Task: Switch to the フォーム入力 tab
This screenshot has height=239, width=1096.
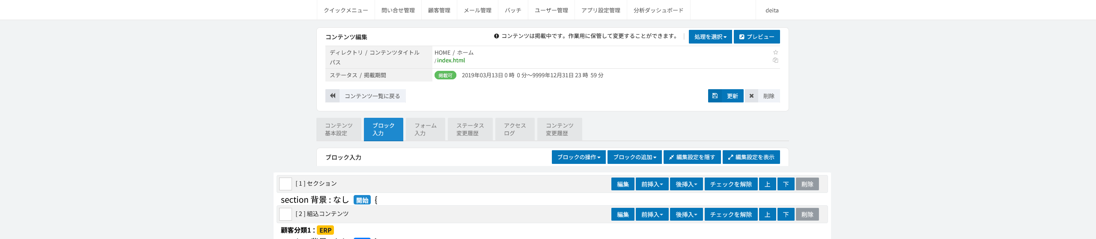Action: (x=426, y=129)
